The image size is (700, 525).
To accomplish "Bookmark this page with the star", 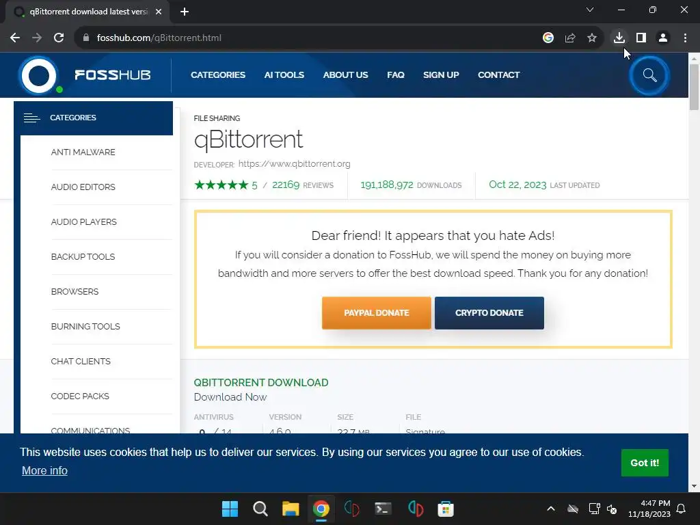I will [592, 38].
